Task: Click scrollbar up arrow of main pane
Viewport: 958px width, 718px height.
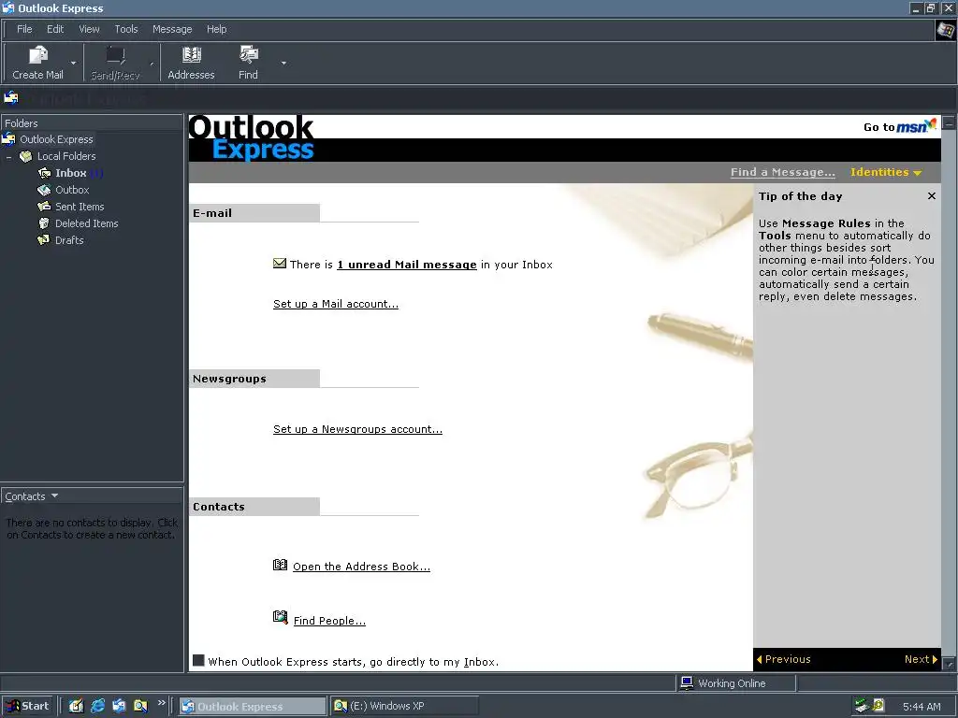Action: click(949, 122)
